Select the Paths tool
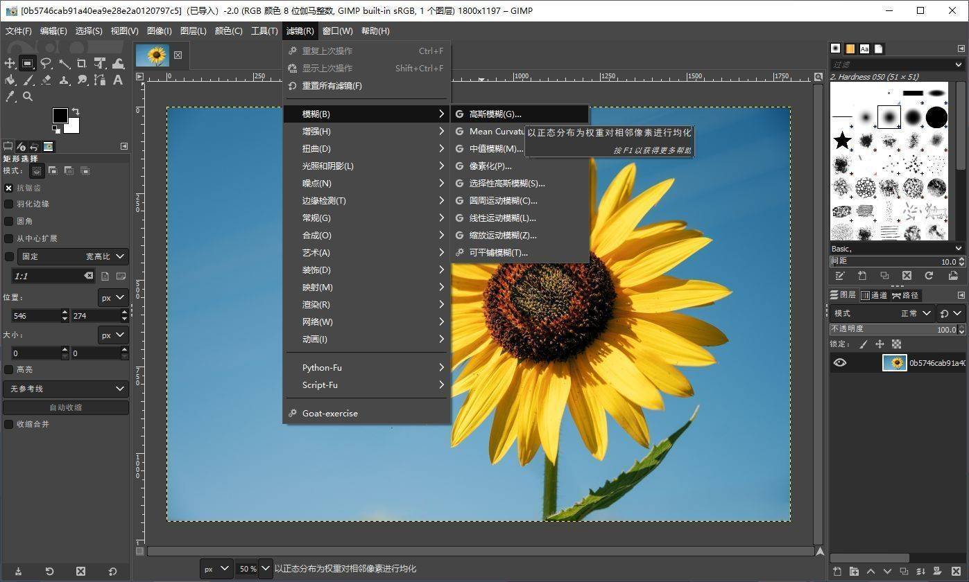Image resolution: width=969 pixels, height=582 pixels. [100, 80]
